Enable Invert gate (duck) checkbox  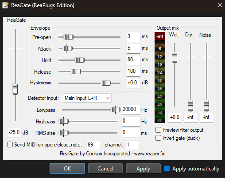pyautogui.click(x=158, y=138)
